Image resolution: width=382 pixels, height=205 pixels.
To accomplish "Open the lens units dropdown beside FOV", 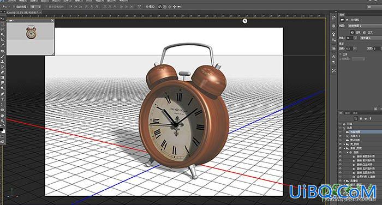I will [x=371, y=38].
